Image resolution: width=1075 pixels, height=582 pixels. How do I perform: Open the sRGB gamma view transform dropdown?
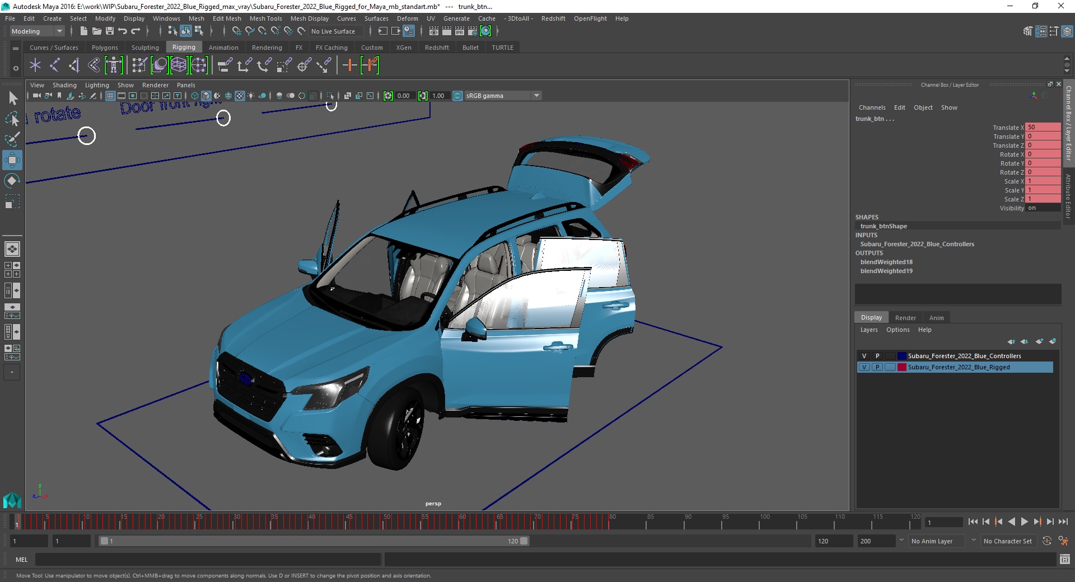point(536,96)
